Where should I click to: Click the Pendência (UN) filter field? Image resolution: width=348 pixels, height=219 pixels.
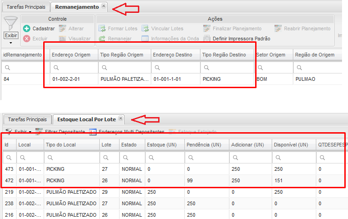click(207, 157)
